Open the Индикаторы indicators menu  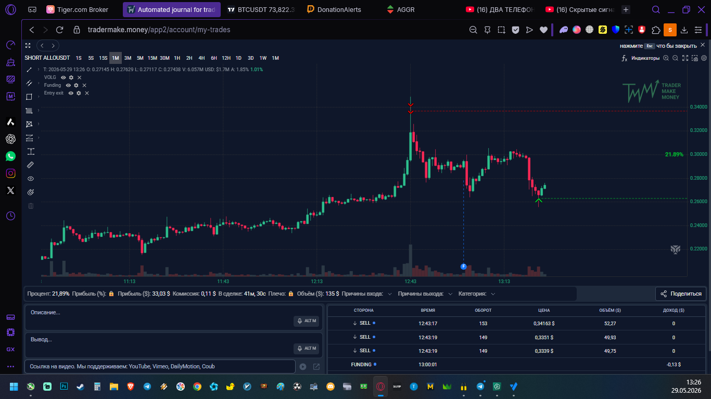pyautogui.click(x=641, y=58)
